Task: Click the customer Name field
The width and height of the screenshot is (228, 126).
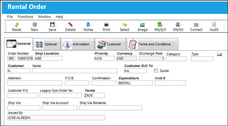Action: (x=75, y=71)
